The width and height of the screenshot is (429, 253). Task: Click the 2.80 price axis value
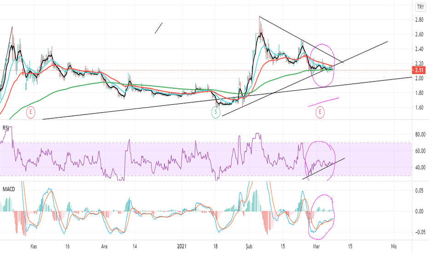coord(419,20)
